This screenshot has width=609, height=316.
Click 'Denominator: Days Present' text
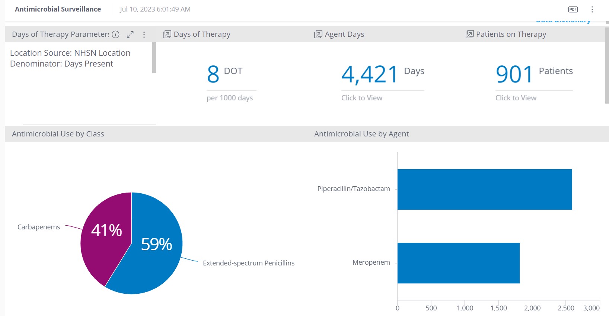61,64
